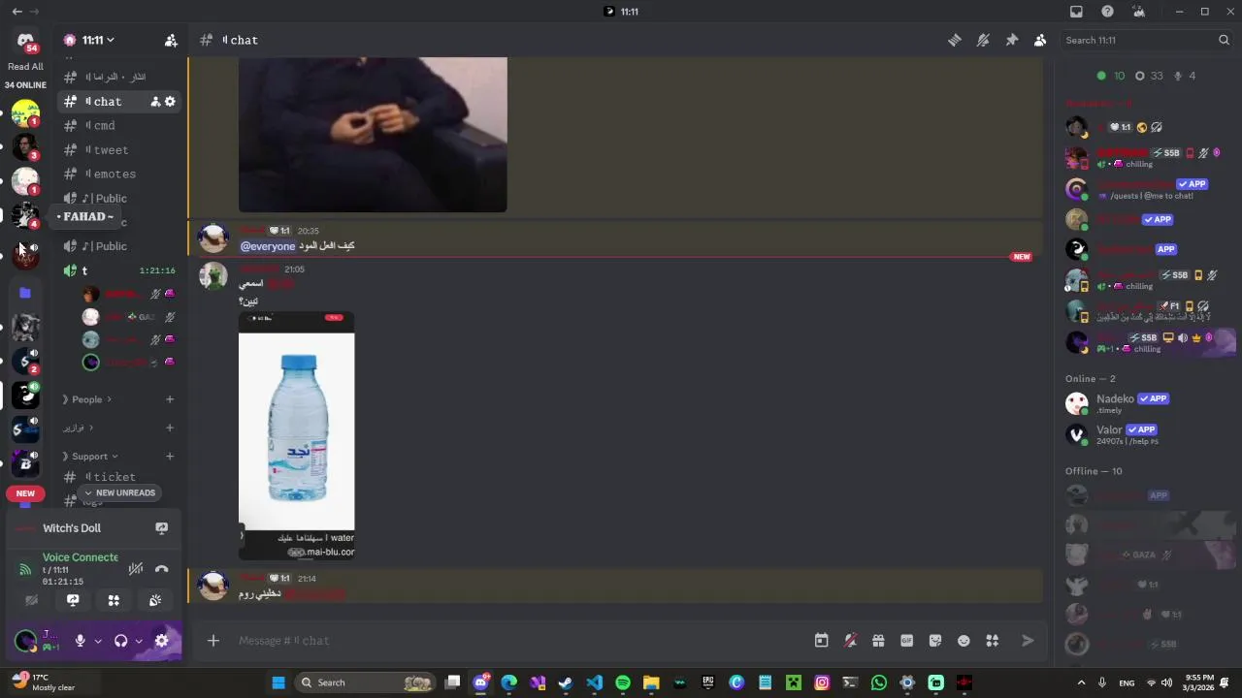
Task: Open the emotes channel
Action: pyautogui.click(x=114, y=174)
